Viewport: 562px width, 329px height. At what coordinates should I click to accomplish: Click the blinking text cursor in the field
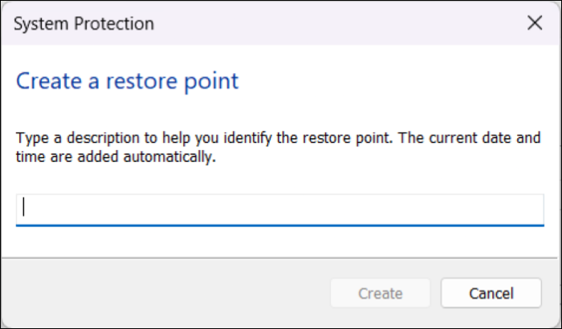24,207
